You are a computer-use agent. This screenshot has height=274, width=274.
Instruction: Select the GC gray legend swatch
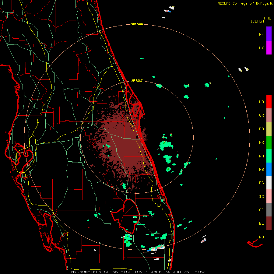[269, 210]
